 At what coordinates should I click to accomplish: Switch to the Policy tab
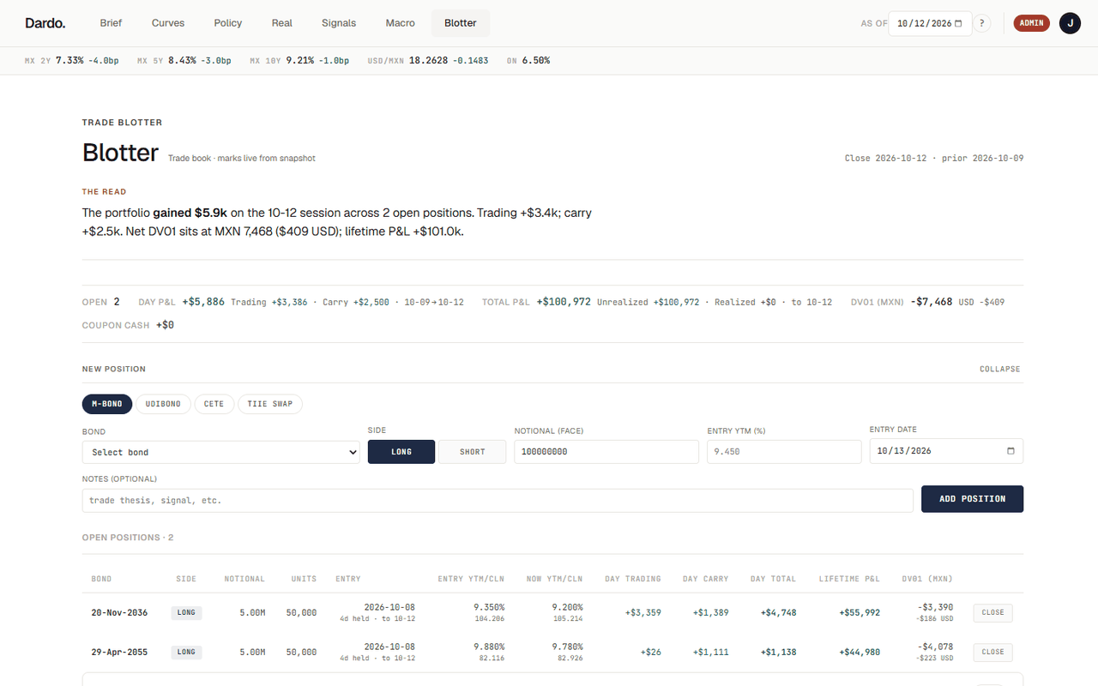(x=228, y=23)
